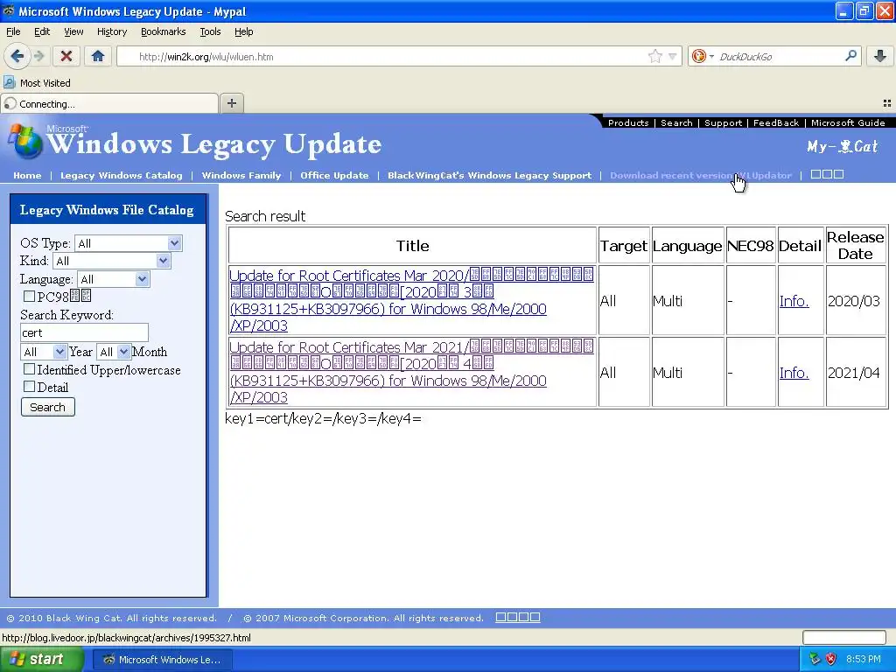The width and height of the screenshot is (896, 672).
Task: Open the View menu
Action: (73, 31)
